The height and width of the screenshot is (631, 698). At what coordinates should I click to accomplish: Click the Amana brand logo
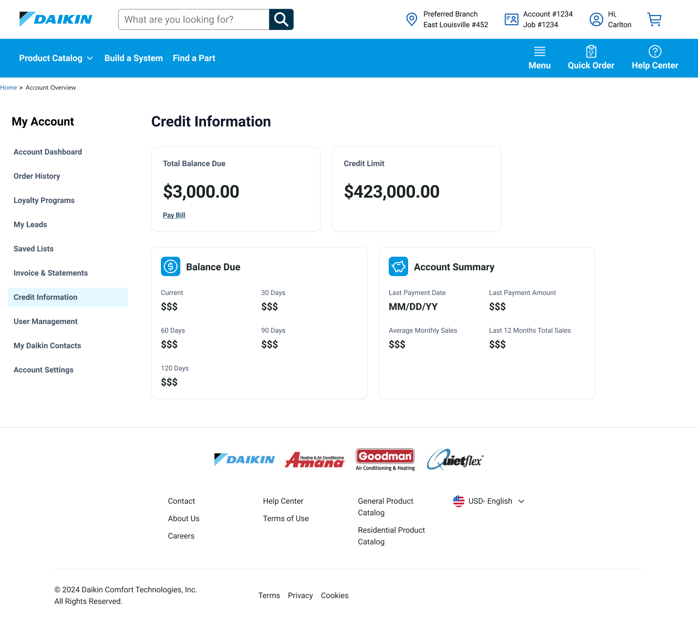315,460
